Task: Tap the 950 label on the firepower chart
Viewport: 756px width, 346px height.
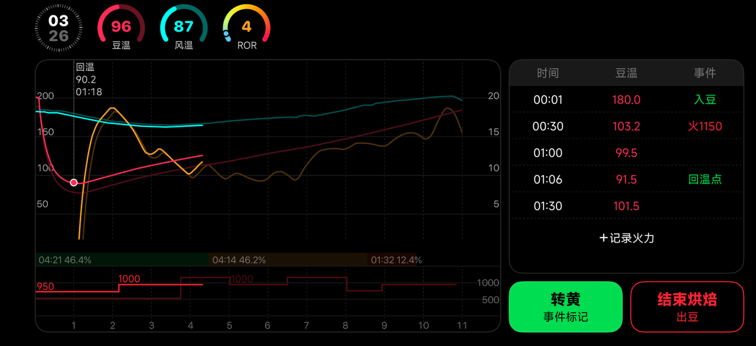Action: [46, 286]
